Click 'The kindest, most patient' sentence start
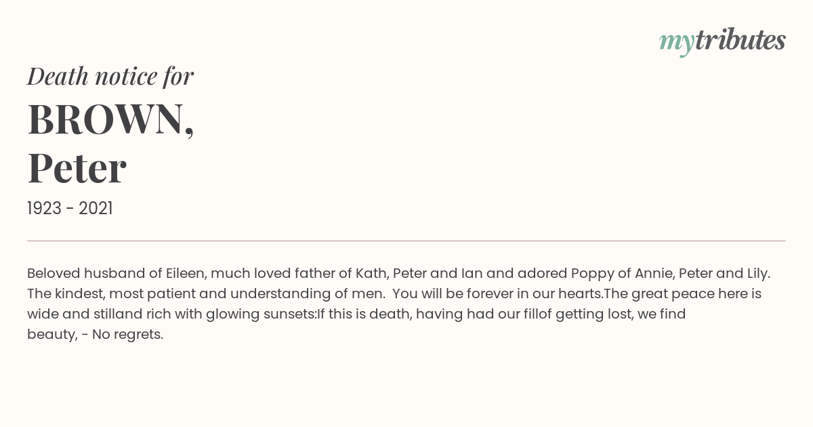Image resolution: width=813 pixels, height=427 pixels. pos(112,294)
